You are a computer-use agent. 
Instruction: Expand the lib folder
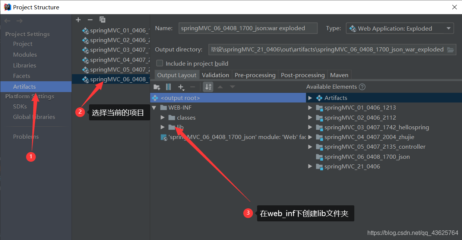tap(162, 127)
